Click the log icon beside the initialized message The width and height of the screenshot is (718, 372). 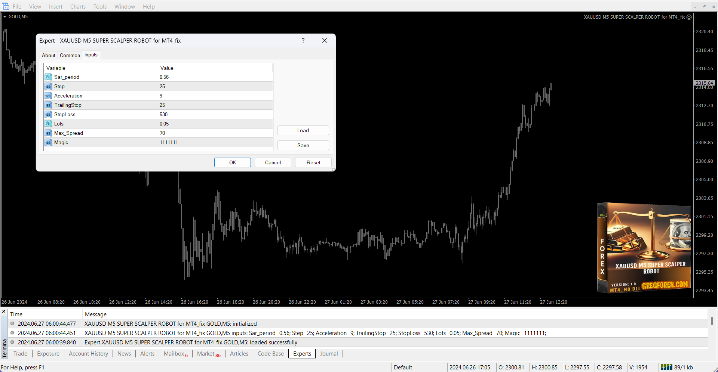click(x=12, y=323)
